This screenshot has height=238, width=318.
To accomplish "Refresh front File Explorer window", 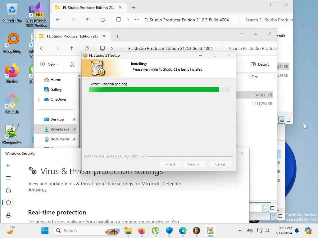I will (x=87, y=48).
